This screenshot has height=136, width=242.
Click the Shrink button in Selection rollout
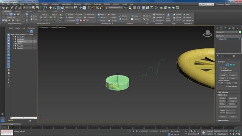223,76
